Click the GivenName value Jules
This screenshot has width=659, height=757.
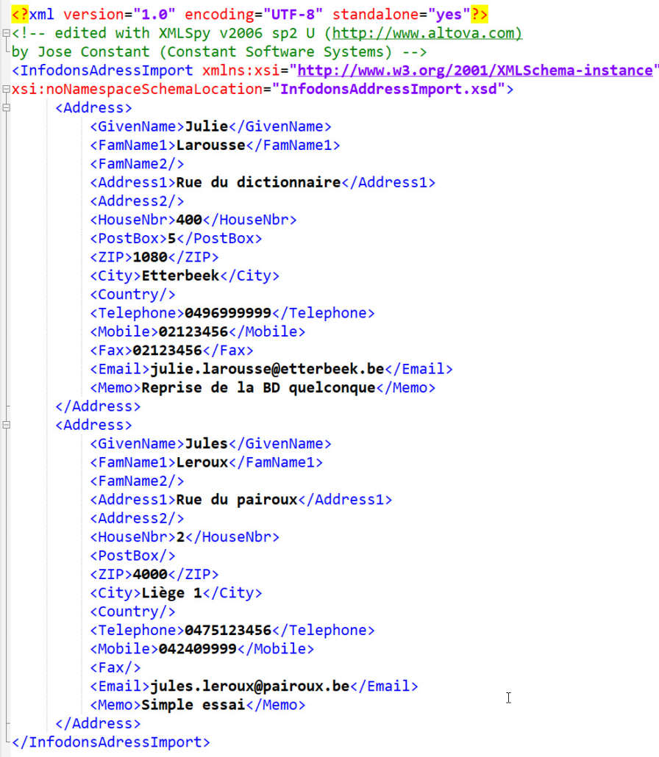[x=206, y=444]
